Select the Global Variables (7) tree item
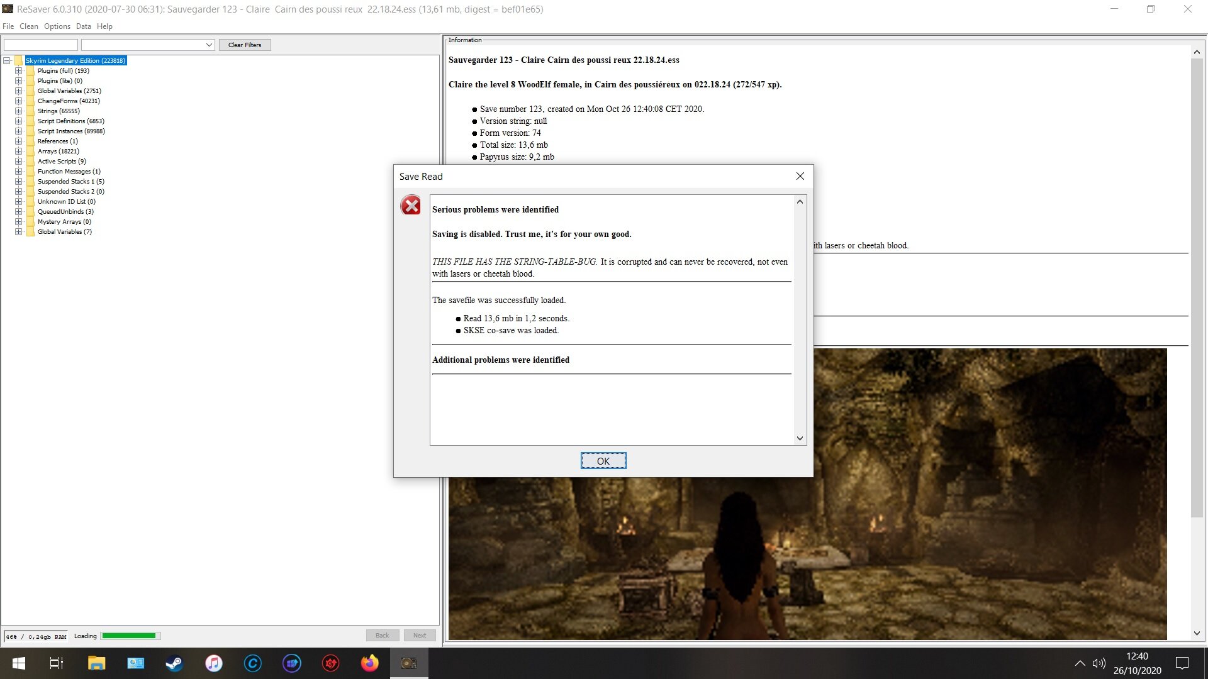 65,232
